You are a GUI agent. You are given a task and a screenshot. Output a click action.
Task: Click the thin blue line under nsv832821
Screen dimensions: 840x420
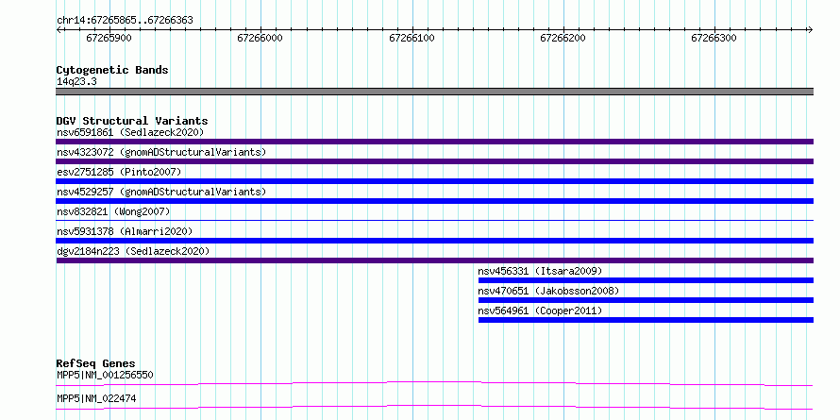pyautogui.click(x=435, y=220)
